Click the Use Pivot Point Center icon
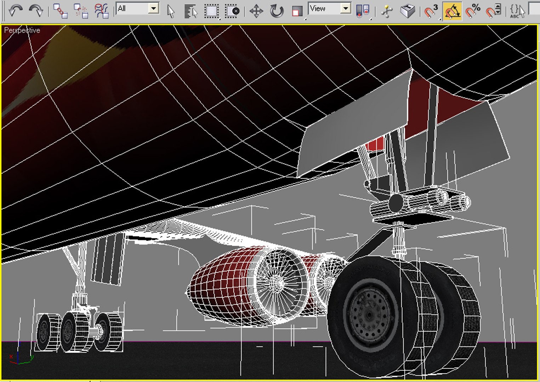The image size is (540, 382). click(363, 11)
